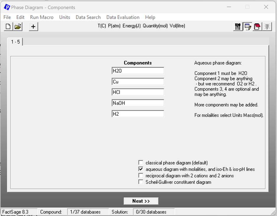Screen dimensions: 277x216
Task: Open the Units menu
Action: click(64, 17)
